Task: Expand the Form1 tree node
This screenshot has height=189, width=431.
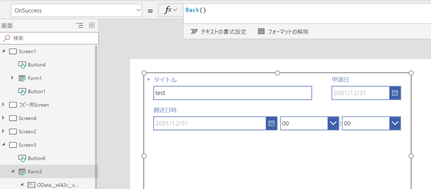Action: click(x=12, y=78)
